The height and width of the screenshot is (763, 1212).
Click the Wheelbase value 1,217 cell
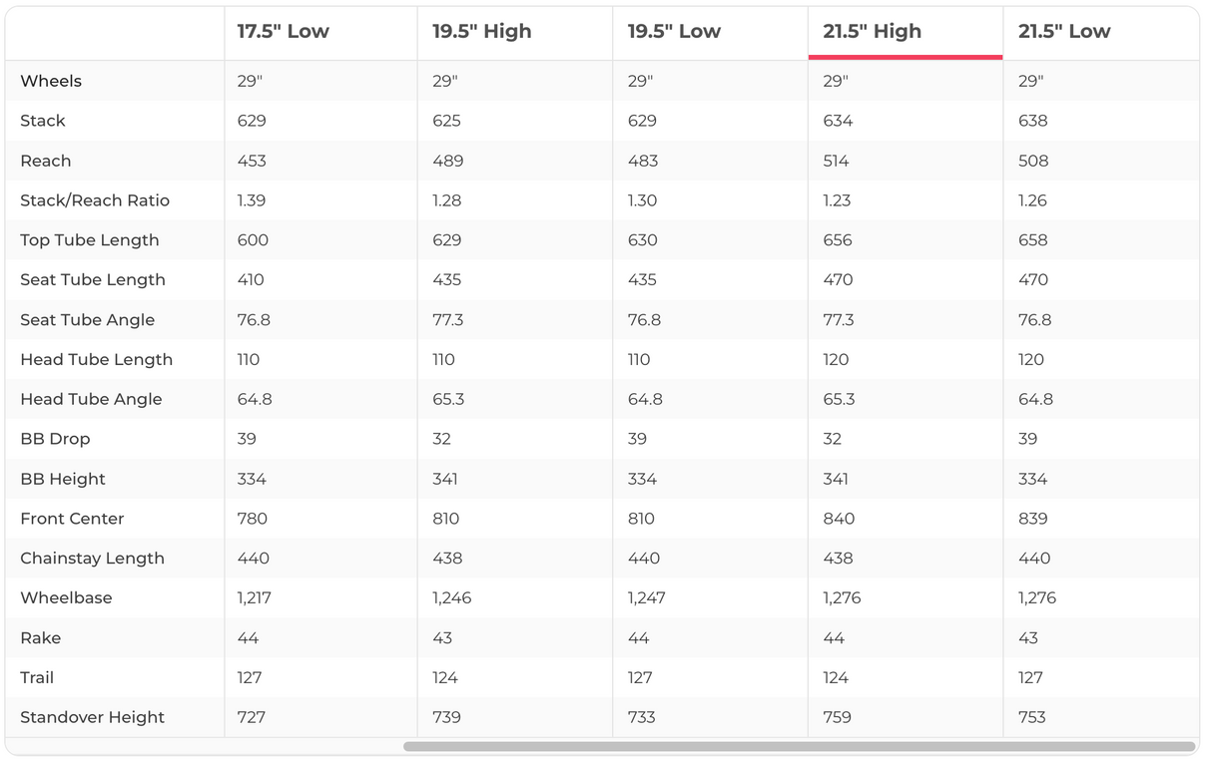(x=254, y=598)
